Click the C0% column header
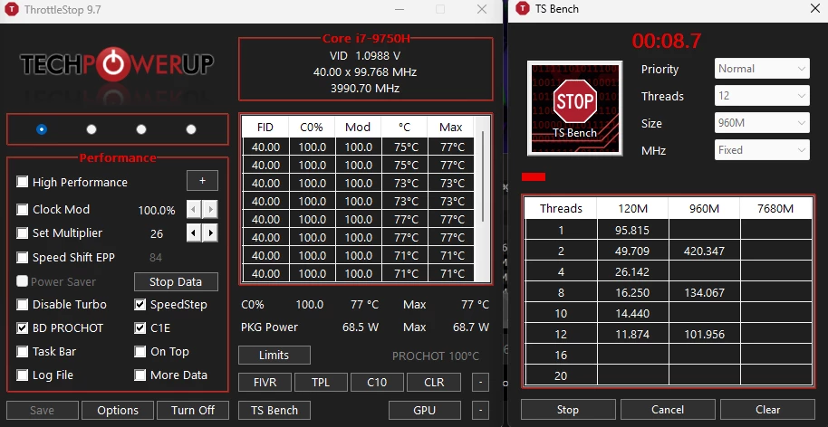828x427 pixels. 312,127
